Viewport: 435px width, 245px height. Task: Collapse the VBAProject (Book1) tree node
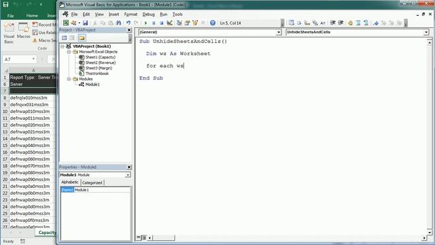[x=63, y=46]
